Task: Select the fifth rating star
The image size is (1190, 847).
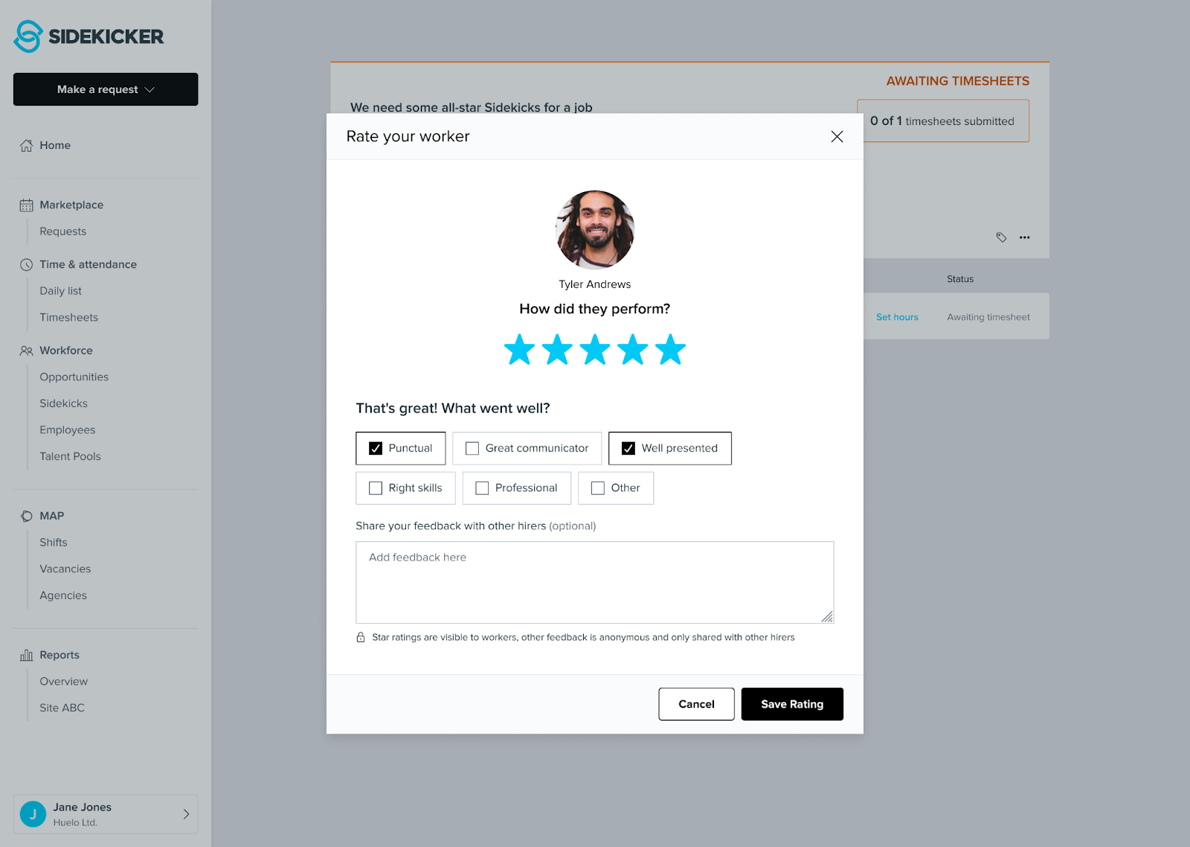Action: [671, 349]
